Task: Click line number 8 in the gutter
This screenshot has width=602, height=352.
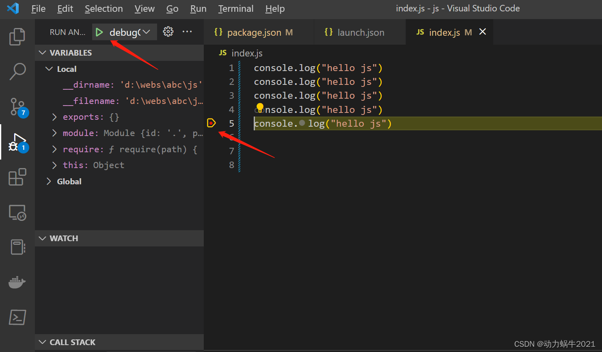Action: pyautogui.click(x=231, y=164)
